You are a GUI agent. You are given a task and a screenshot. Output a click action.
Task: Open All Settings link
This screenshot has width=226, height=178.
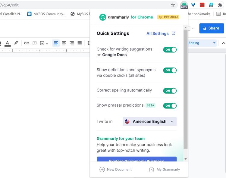[161, 33]
